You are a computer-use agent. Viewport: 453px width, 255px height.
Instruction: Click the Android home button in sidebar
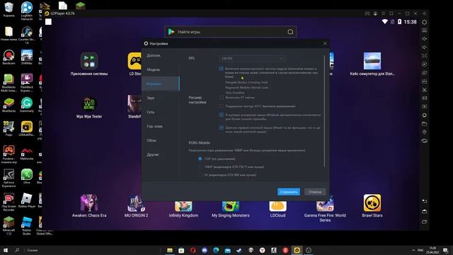tap(424, 211)
